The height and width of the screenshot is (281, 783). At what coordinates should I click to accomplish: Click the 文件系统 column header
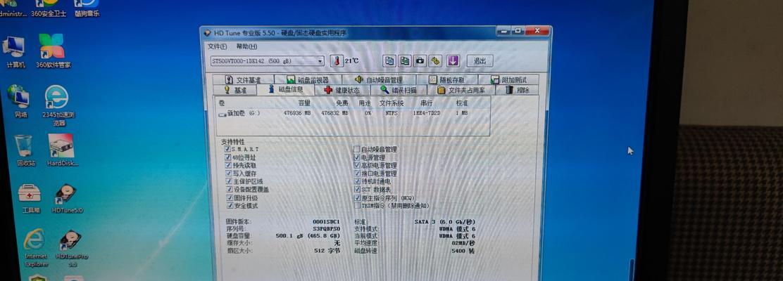point(391,103)
